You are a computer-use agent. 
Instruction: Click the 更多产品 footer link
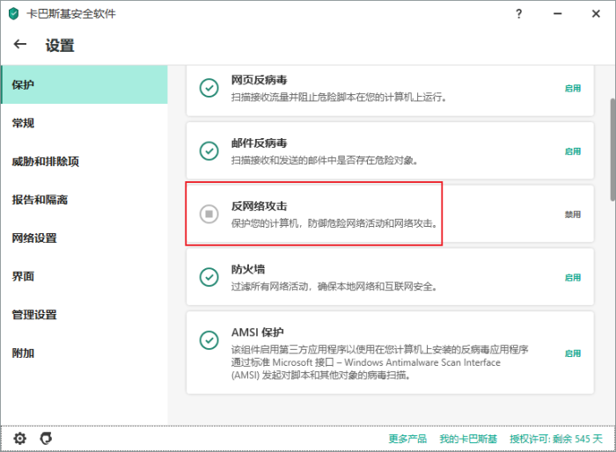(407, 439)
